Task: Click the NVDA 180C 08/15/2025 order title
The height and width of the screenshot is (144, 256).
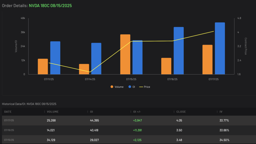Action: (50, 5)
